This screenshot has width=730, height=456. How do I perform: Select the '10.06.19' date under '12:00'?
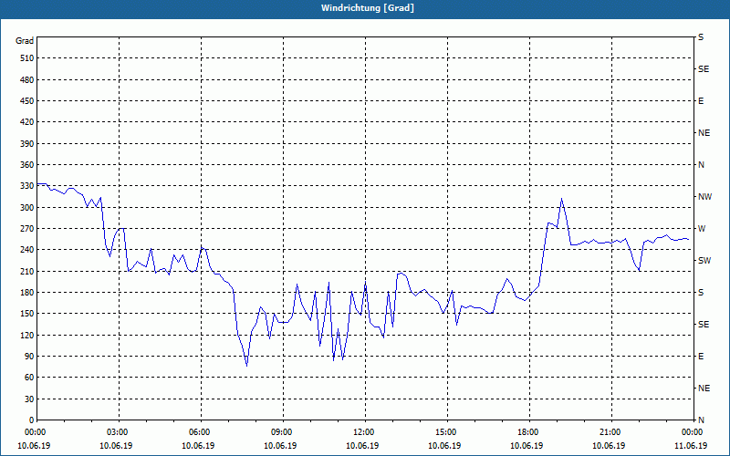click(x=362, y=446)
